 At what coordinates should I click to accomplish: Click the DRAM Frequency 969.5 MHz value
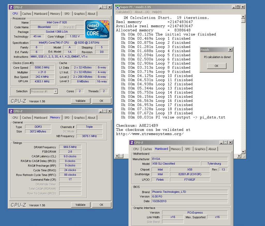(x=70, y=147)
